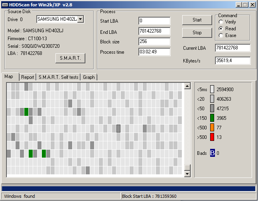Click the '47215' block count value
This screenshot has height=201, width=258.
223,108
